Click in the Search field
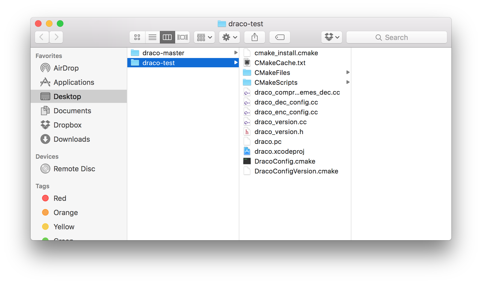 (x=396, y=37)
